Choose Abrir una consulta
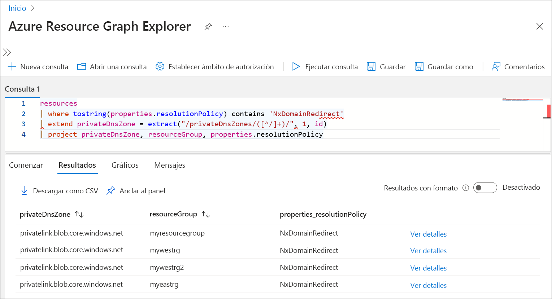The image size is (552, 299). [x=118, y=67]
